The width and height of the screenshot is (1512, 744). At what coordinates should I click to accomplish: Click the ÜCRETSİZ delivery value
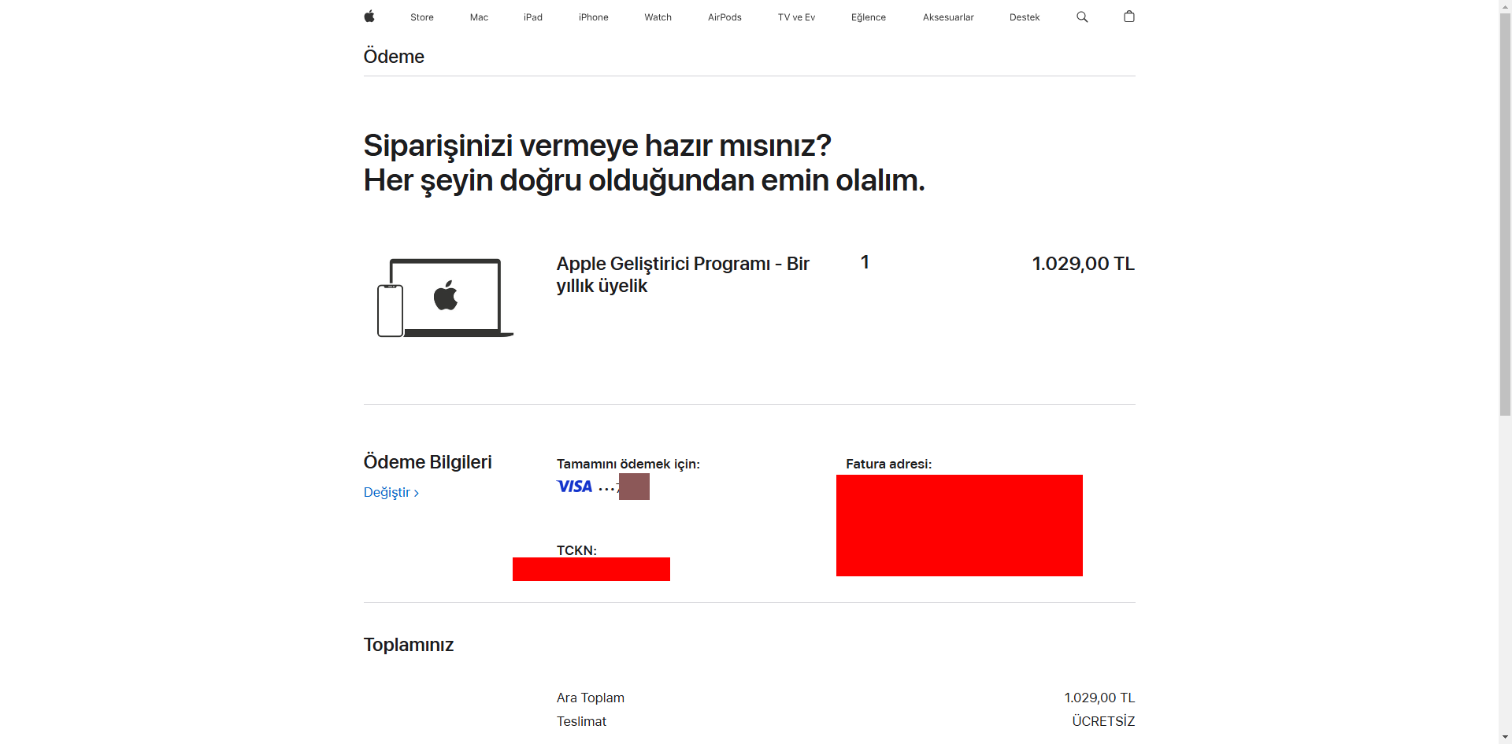1103,722
